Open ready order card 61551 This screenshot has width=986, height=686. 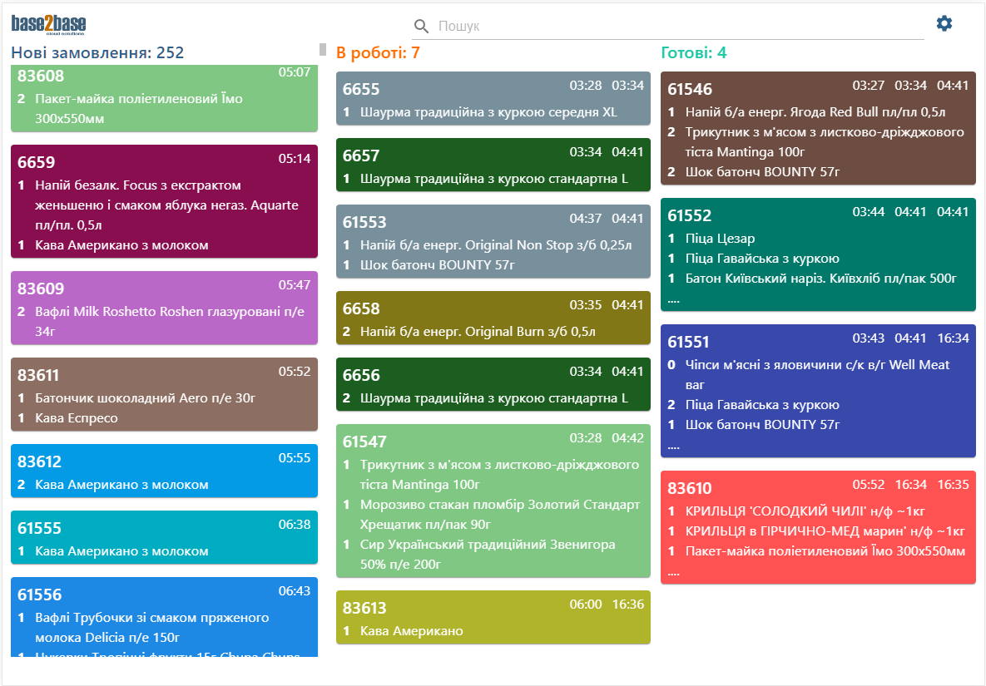click(818, 391)
